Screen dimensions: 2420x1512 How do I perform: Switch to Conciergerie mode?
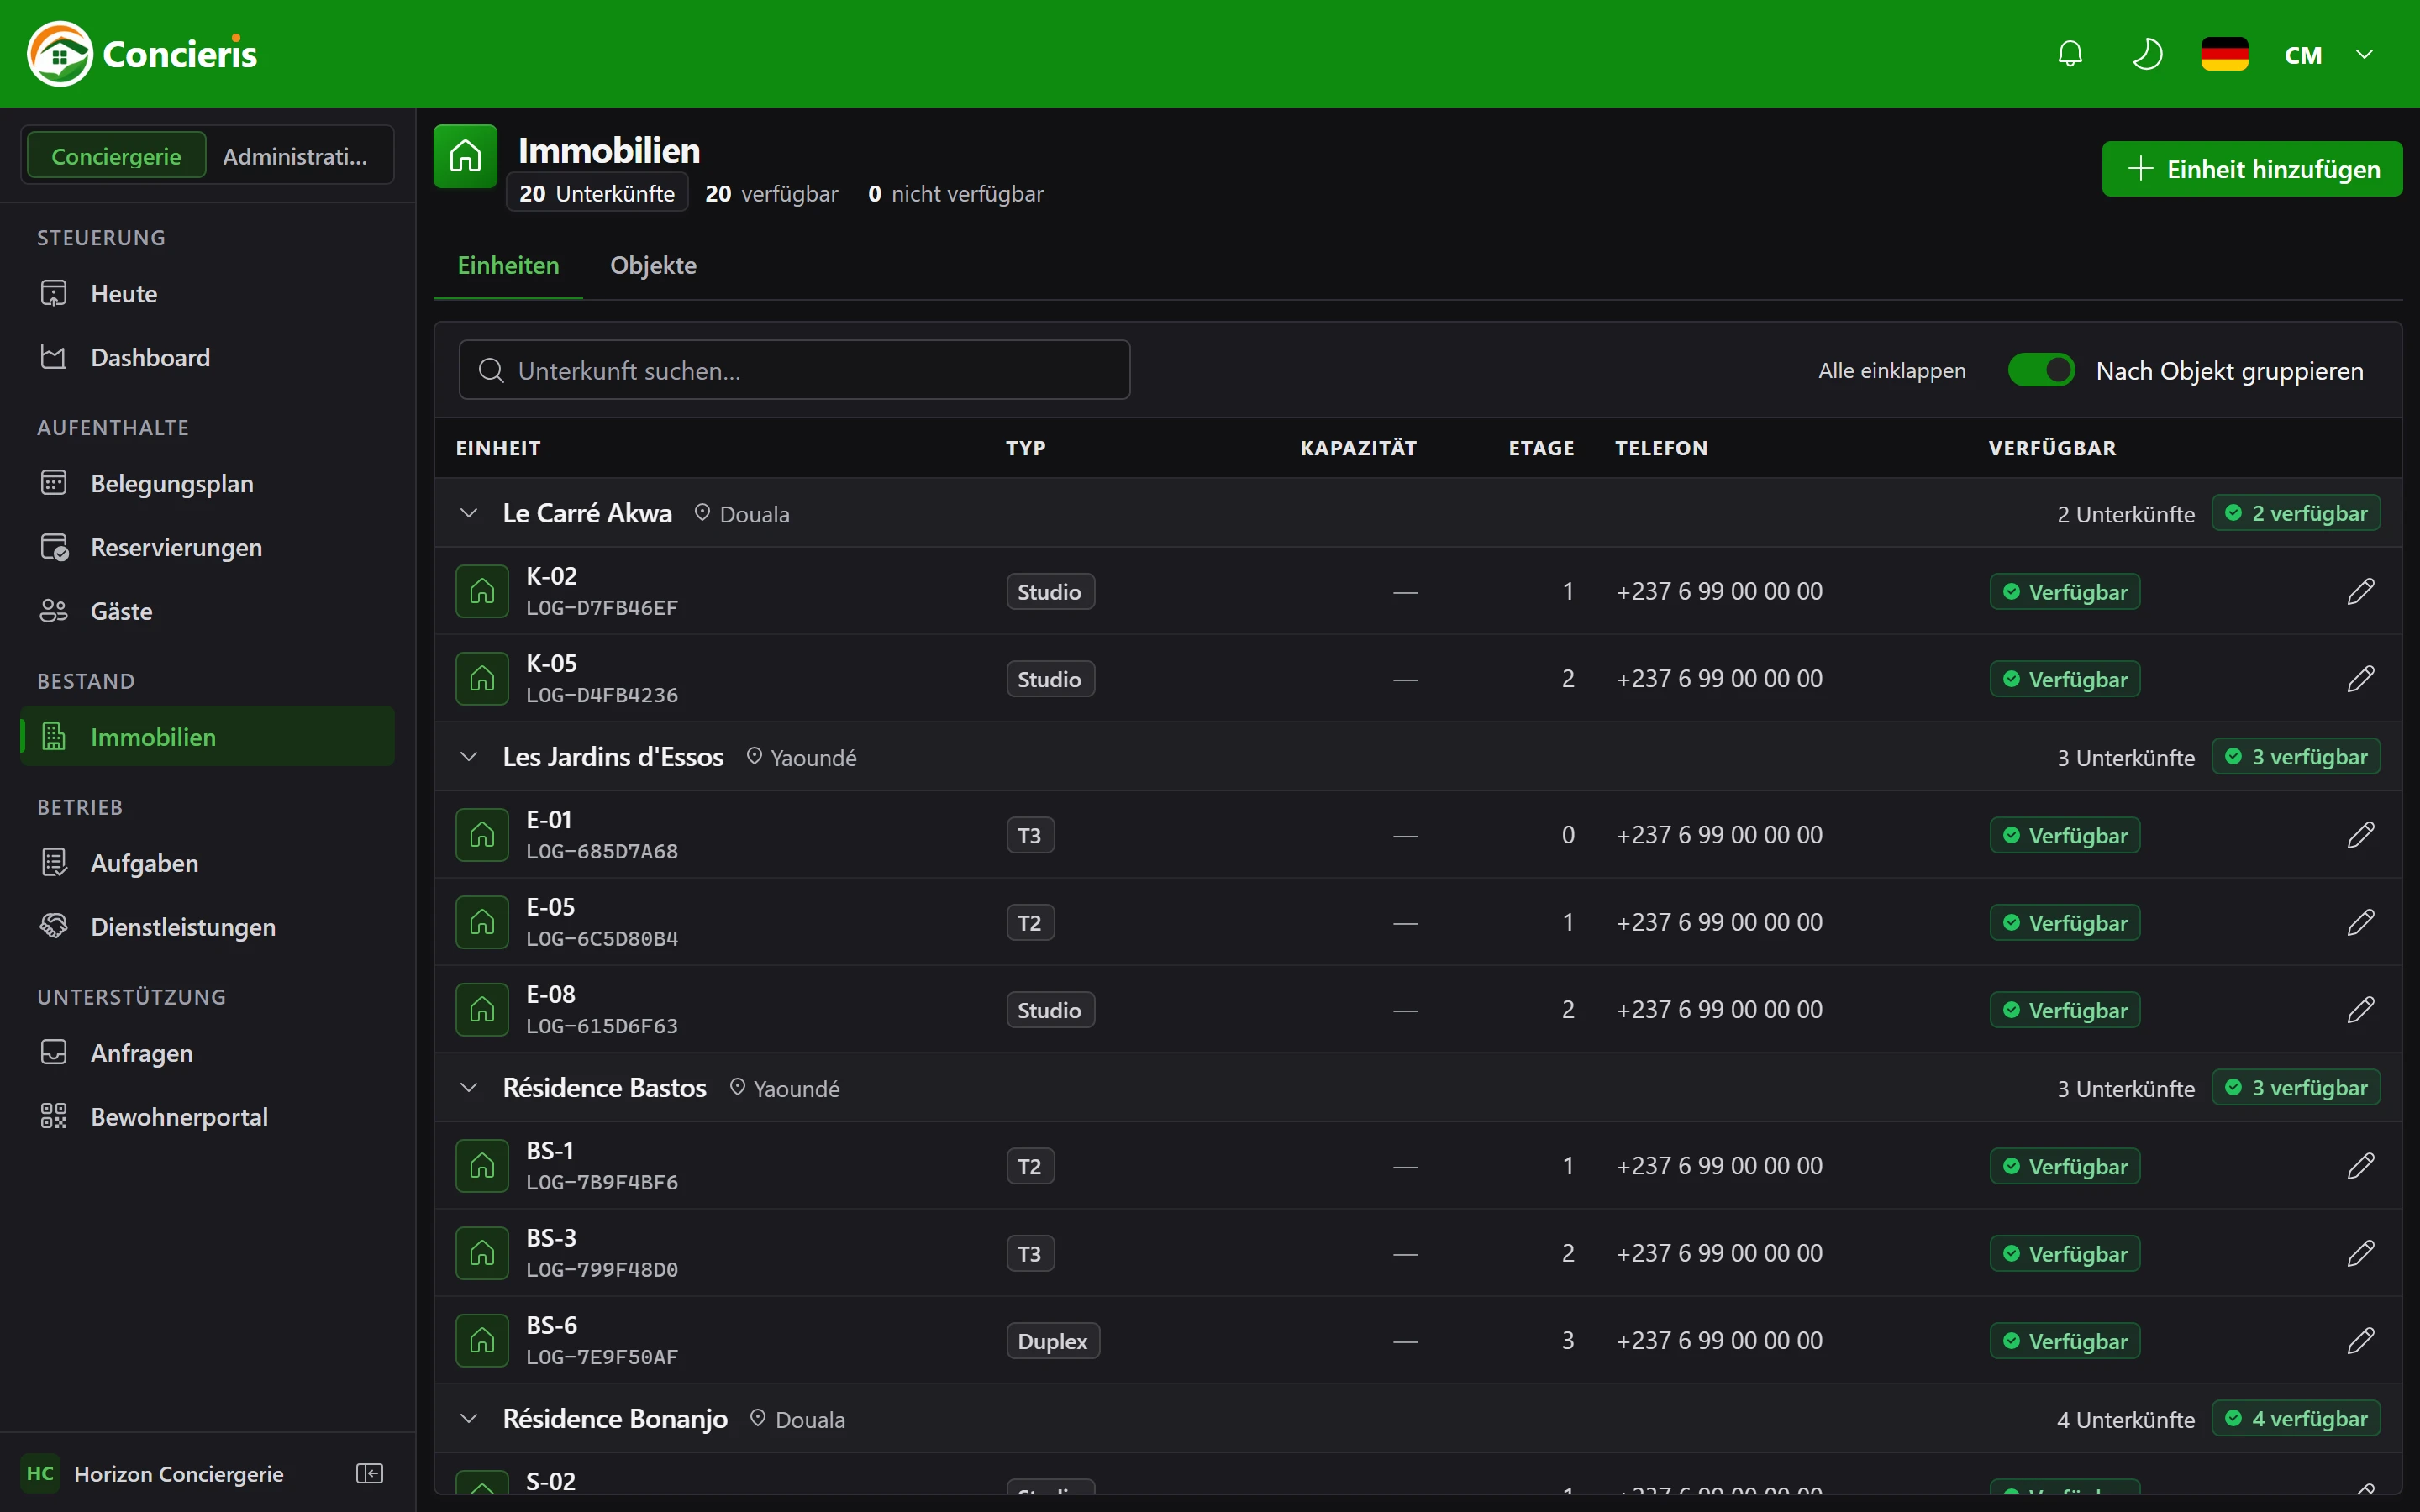pos(116,156)
